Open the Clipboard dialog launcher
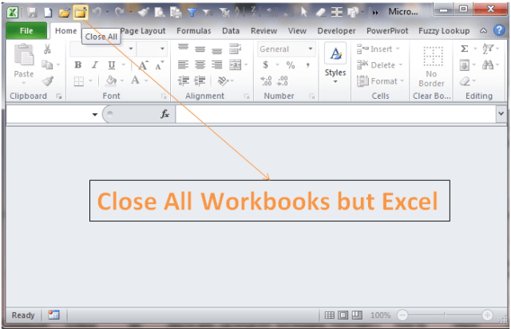Viewport: 511px width, 329px height. (x=59, y=96)
